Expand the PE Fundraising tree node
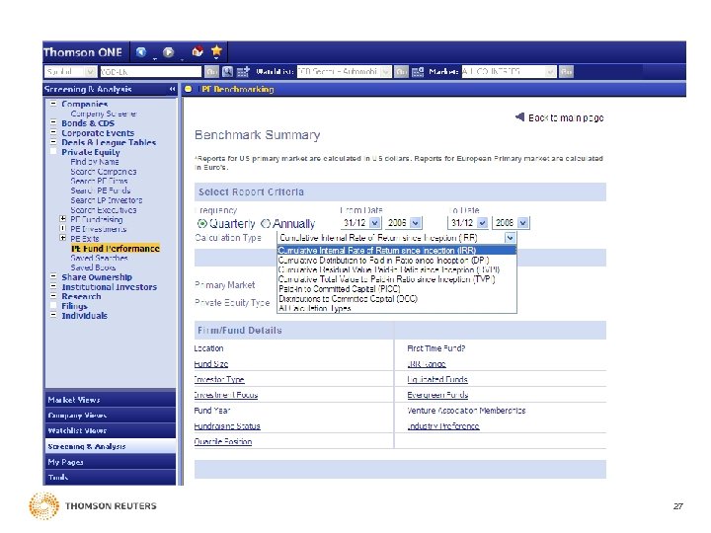Image resolution: width=711 pixels, height=533 pixels. 63,219
